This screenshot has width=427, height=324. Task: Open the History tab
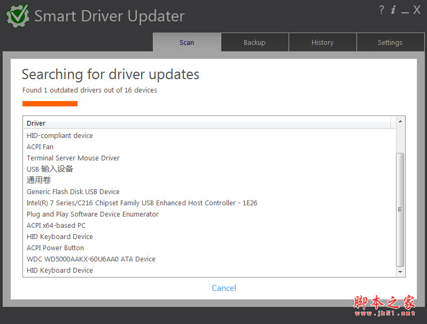pos(322,42)
